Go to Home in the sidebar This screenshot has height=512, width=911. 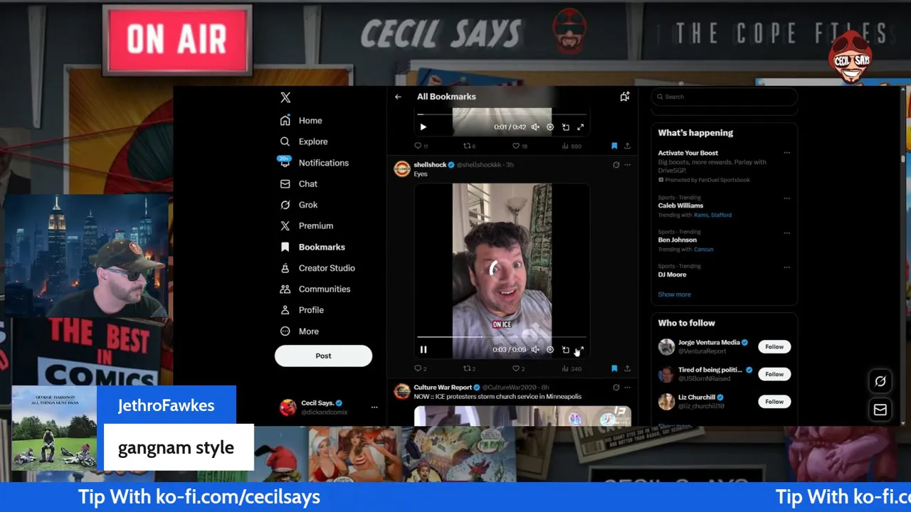pyautogui.click(x=301, y=120)
